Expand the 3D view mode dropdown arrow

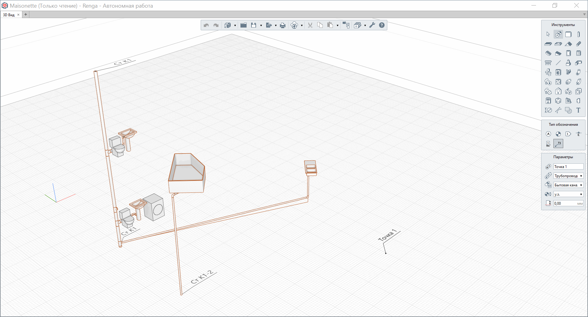coord(235,25)
